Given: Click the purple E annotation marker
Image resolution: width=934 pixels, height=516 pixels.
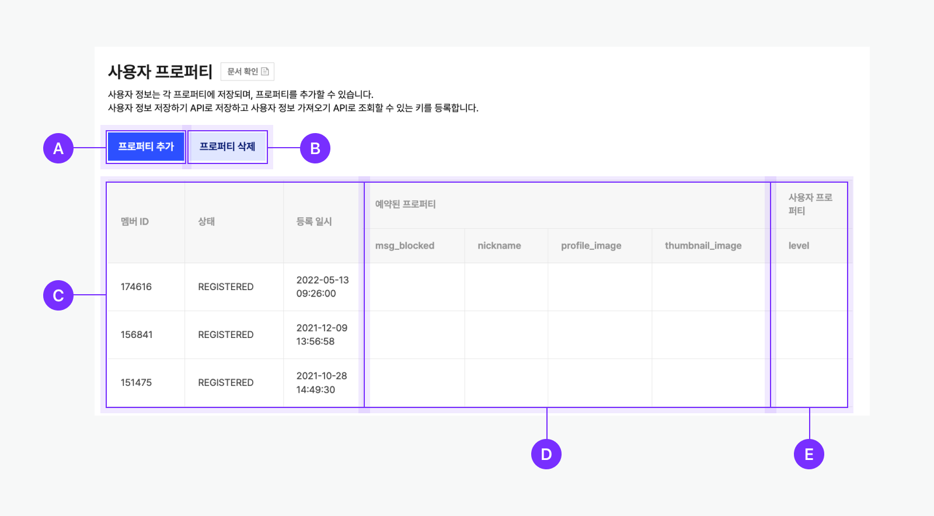Looking at the screenshot, I should 809,454.
